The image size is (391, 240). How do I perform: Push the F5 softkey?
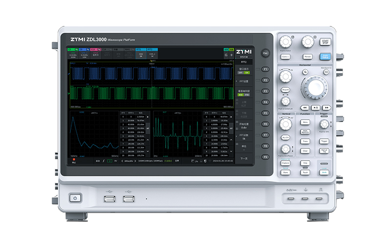coord(265,113)
